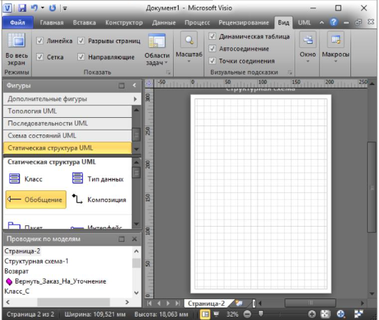Click the undo arrow in title bar
This screenshot has width=379, height=320.
click(x=34, y=8)
